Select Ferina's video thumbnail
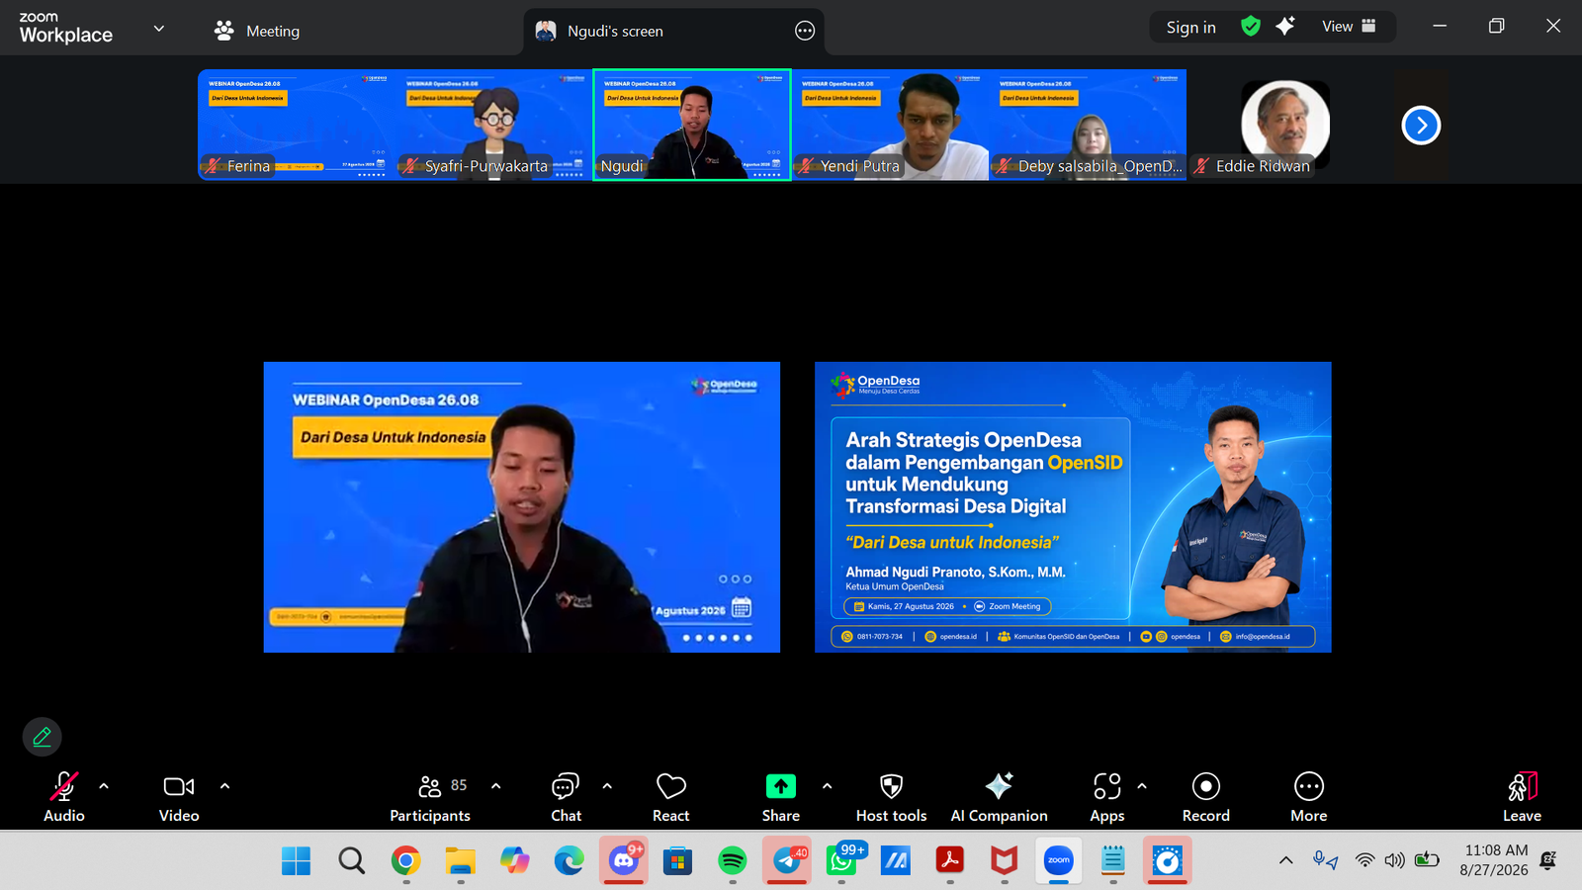Viewport: 1582px width, 890px height. (297, 125)
